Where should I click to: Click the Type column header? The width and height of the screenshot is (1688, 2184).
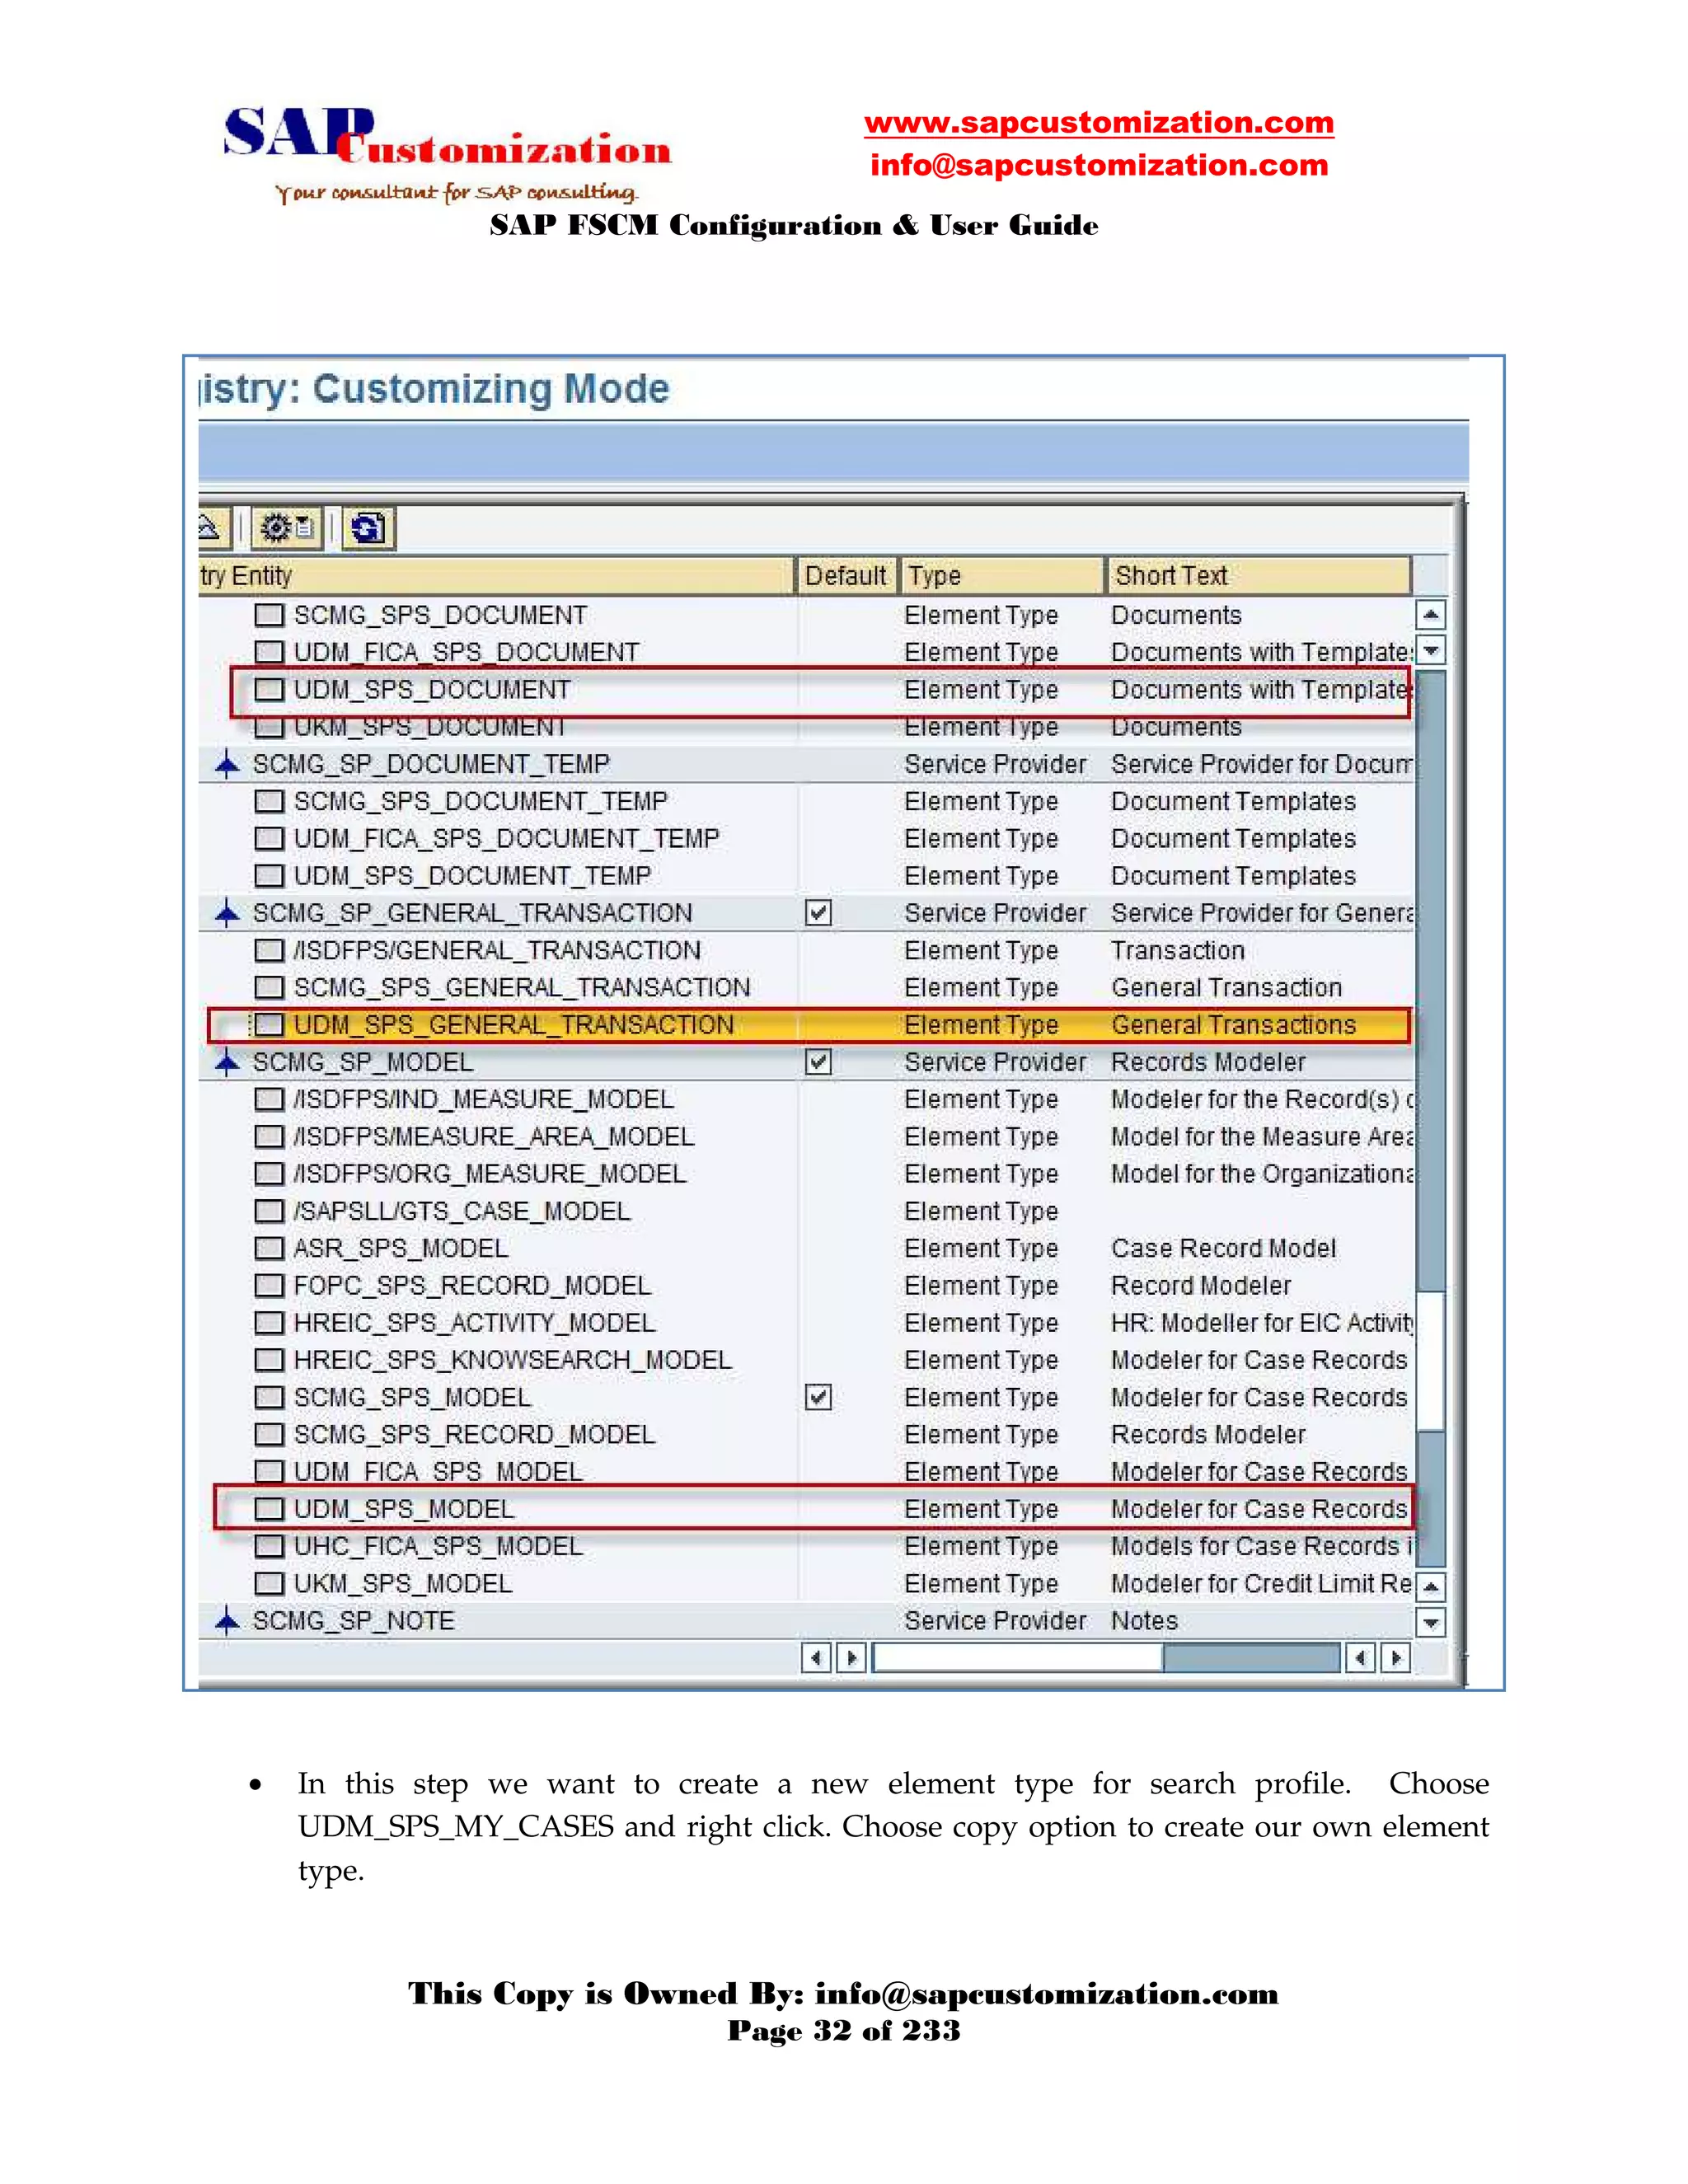pos(1002,576)
